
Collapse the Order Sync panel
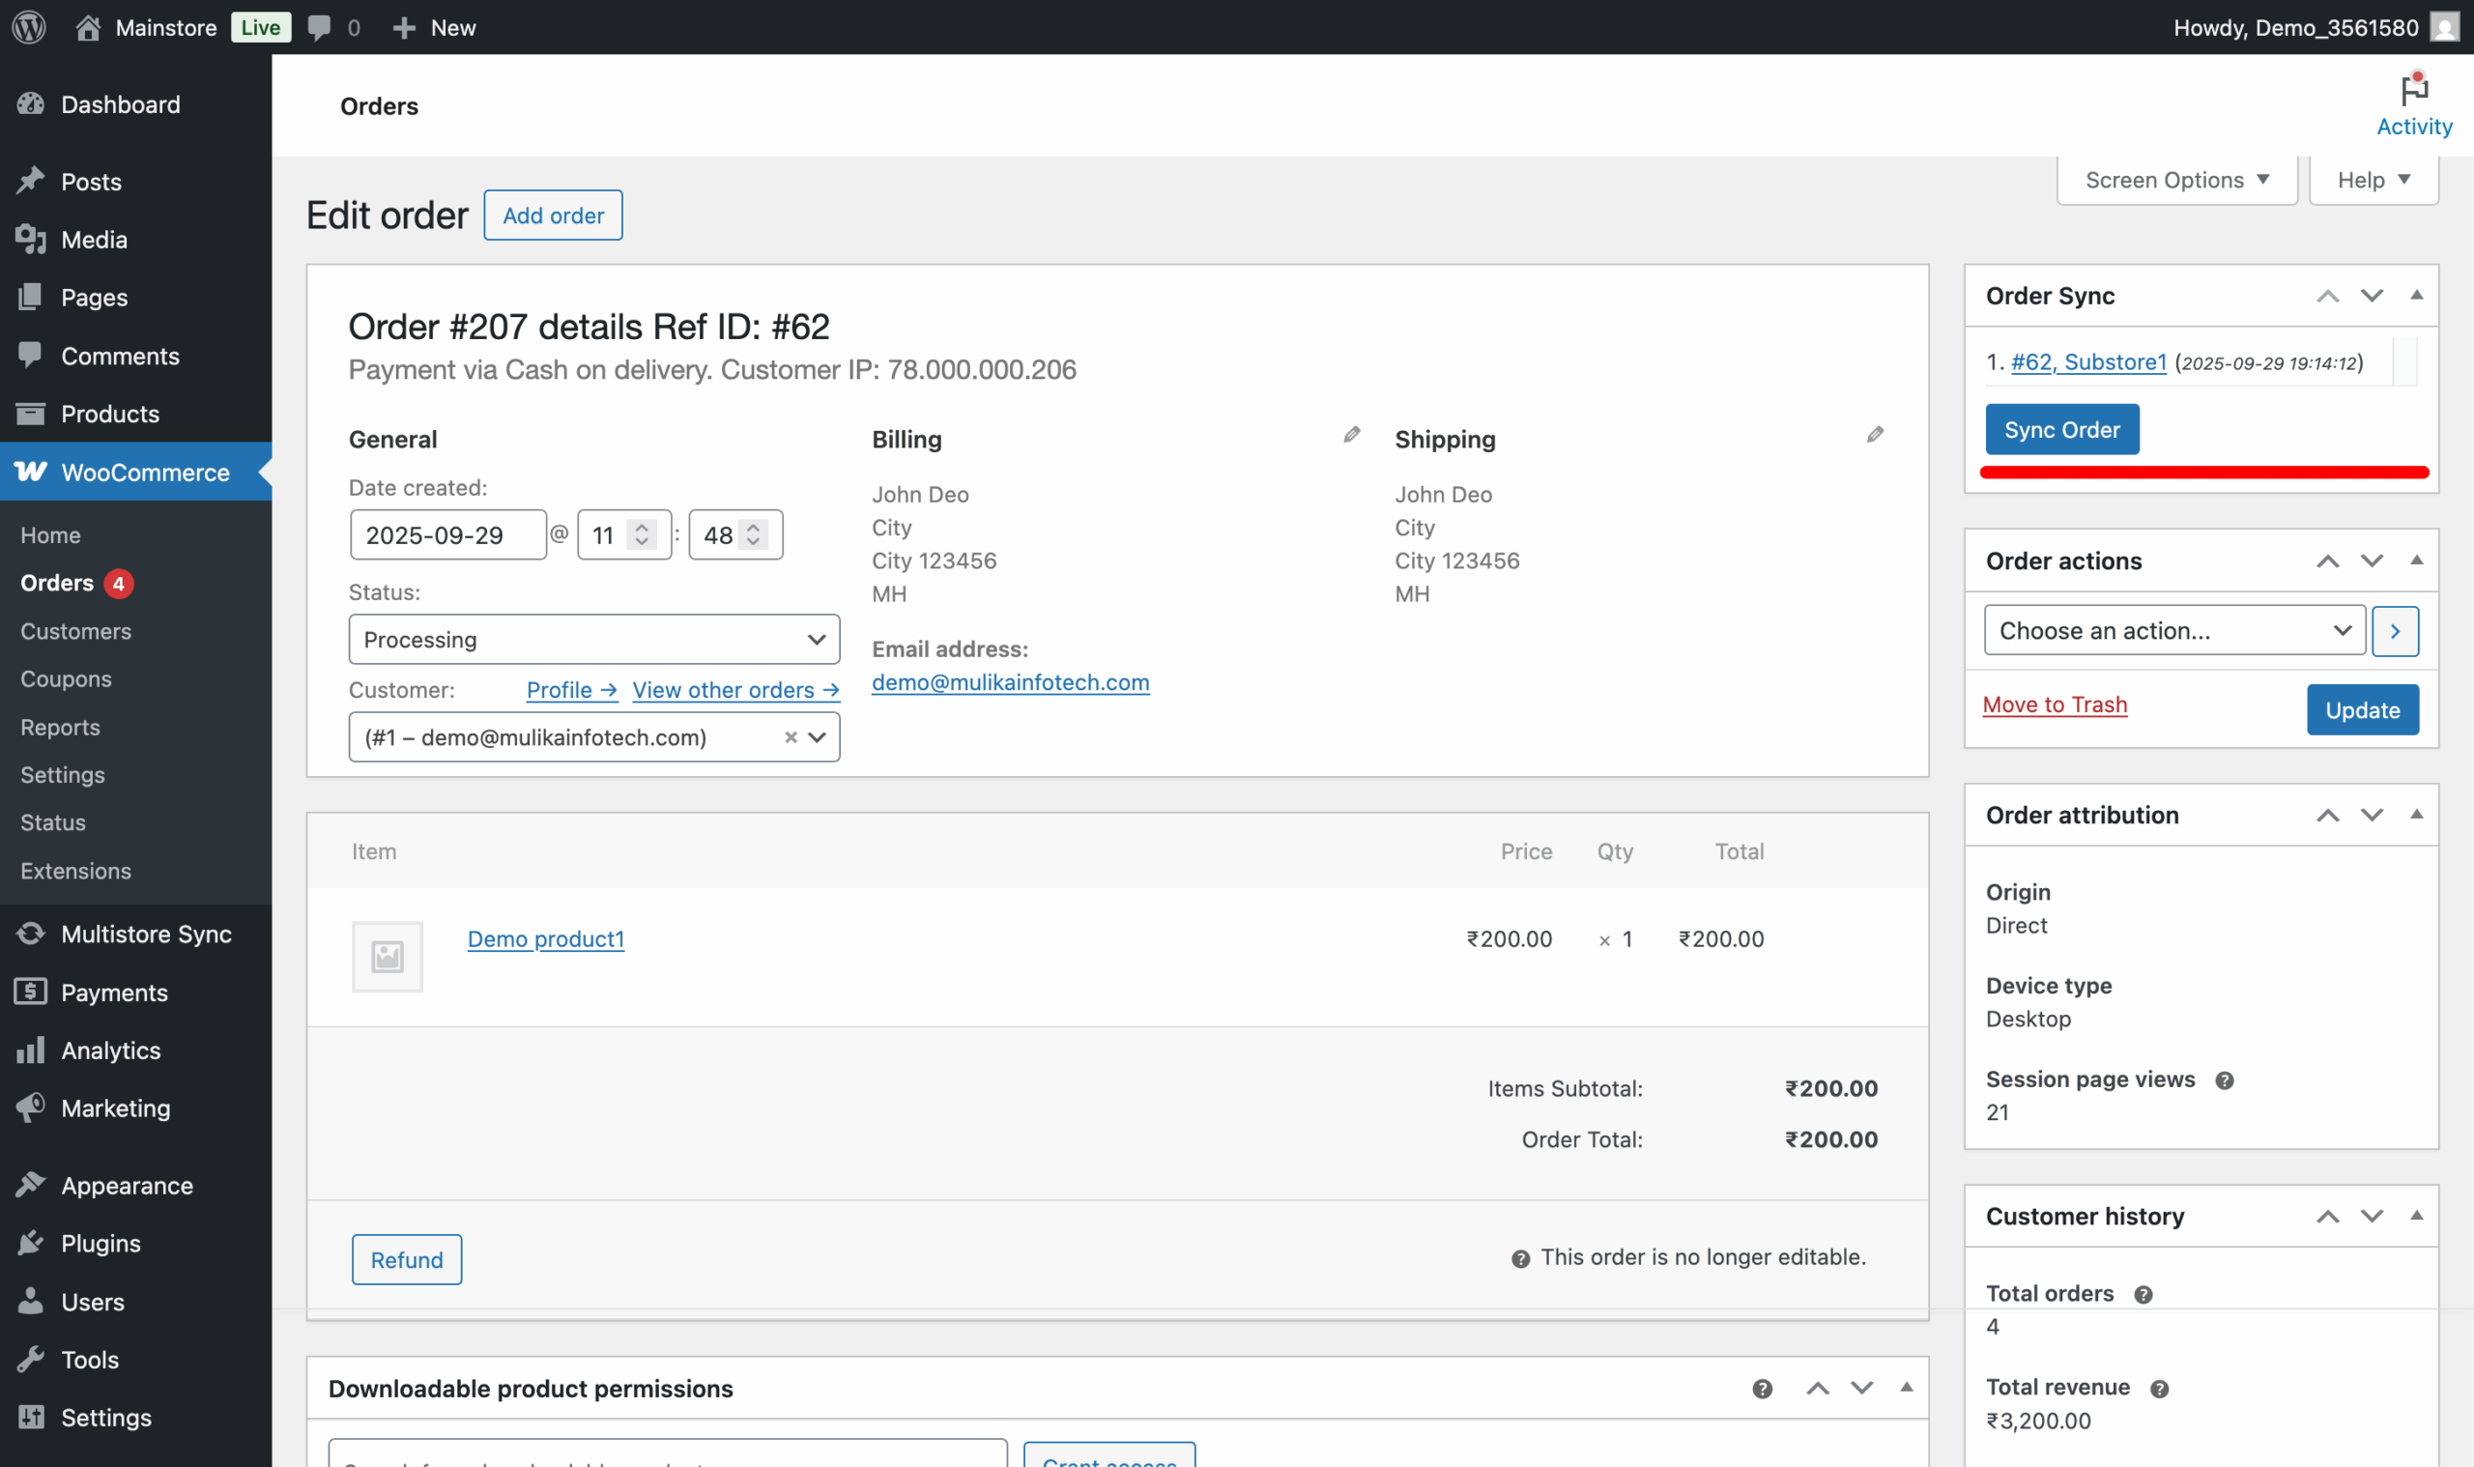pos(2416,296)
